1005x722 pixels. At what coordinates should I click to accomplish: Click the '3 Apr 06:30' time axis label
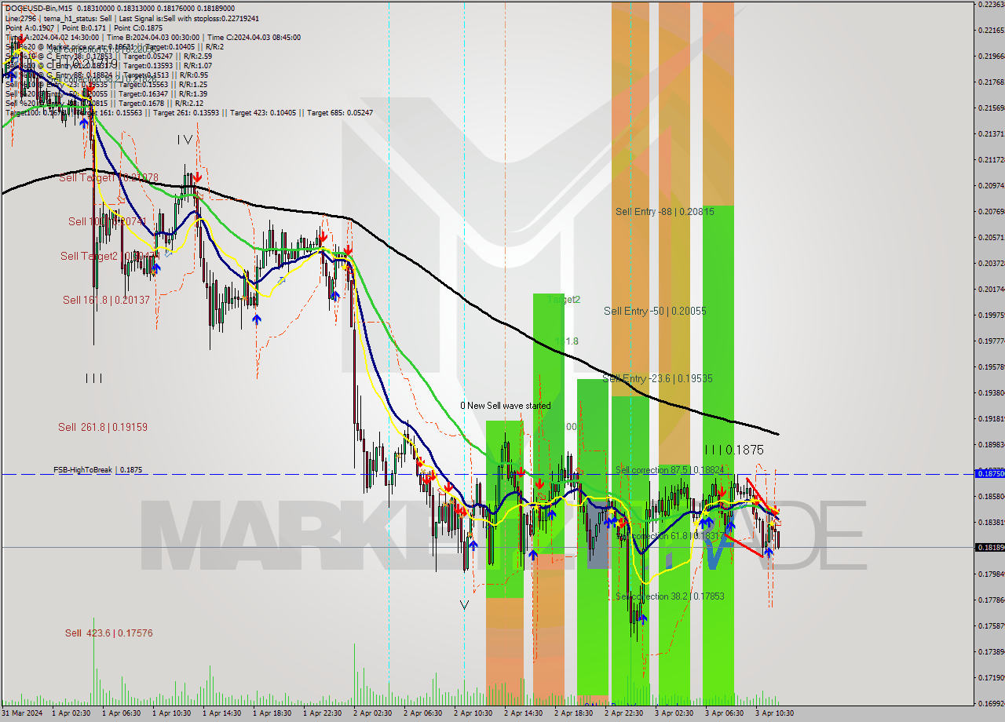click(724, 713)
